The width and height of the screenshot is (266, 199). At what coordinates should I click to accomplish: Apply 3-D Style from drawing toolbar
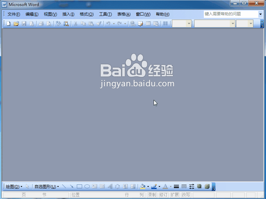207,186
